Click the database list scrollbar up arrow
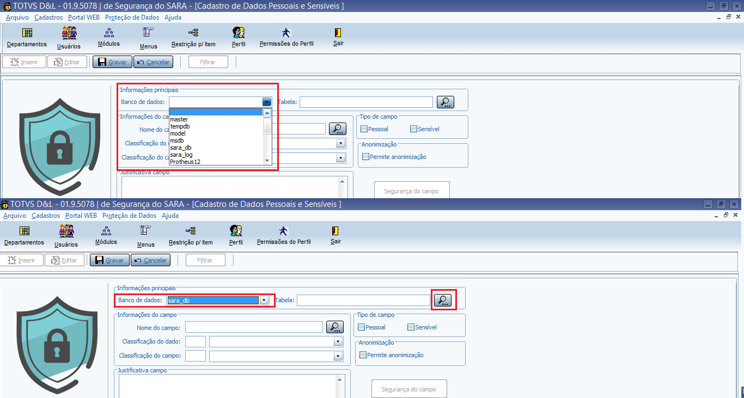This screenshot has height=398, width=744. [x=267, y=113]
